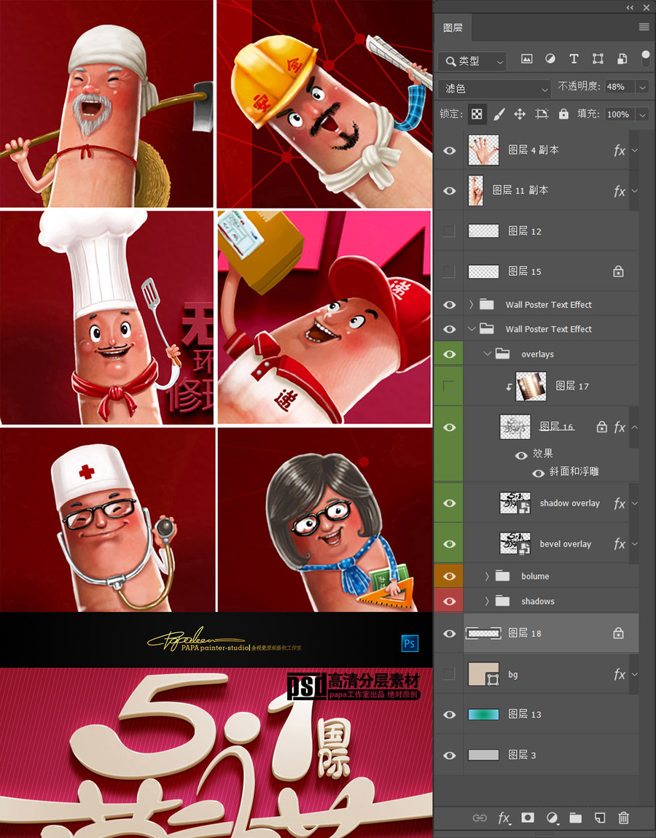Image resolution: width=656 pixels, height=838 pixels.
Task: Select the 图层 tab
Action: click(x=453, y=28)
